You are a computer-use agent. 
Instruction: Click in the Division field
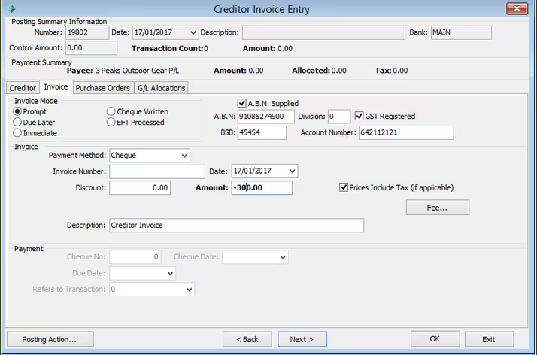coord(339,117)
